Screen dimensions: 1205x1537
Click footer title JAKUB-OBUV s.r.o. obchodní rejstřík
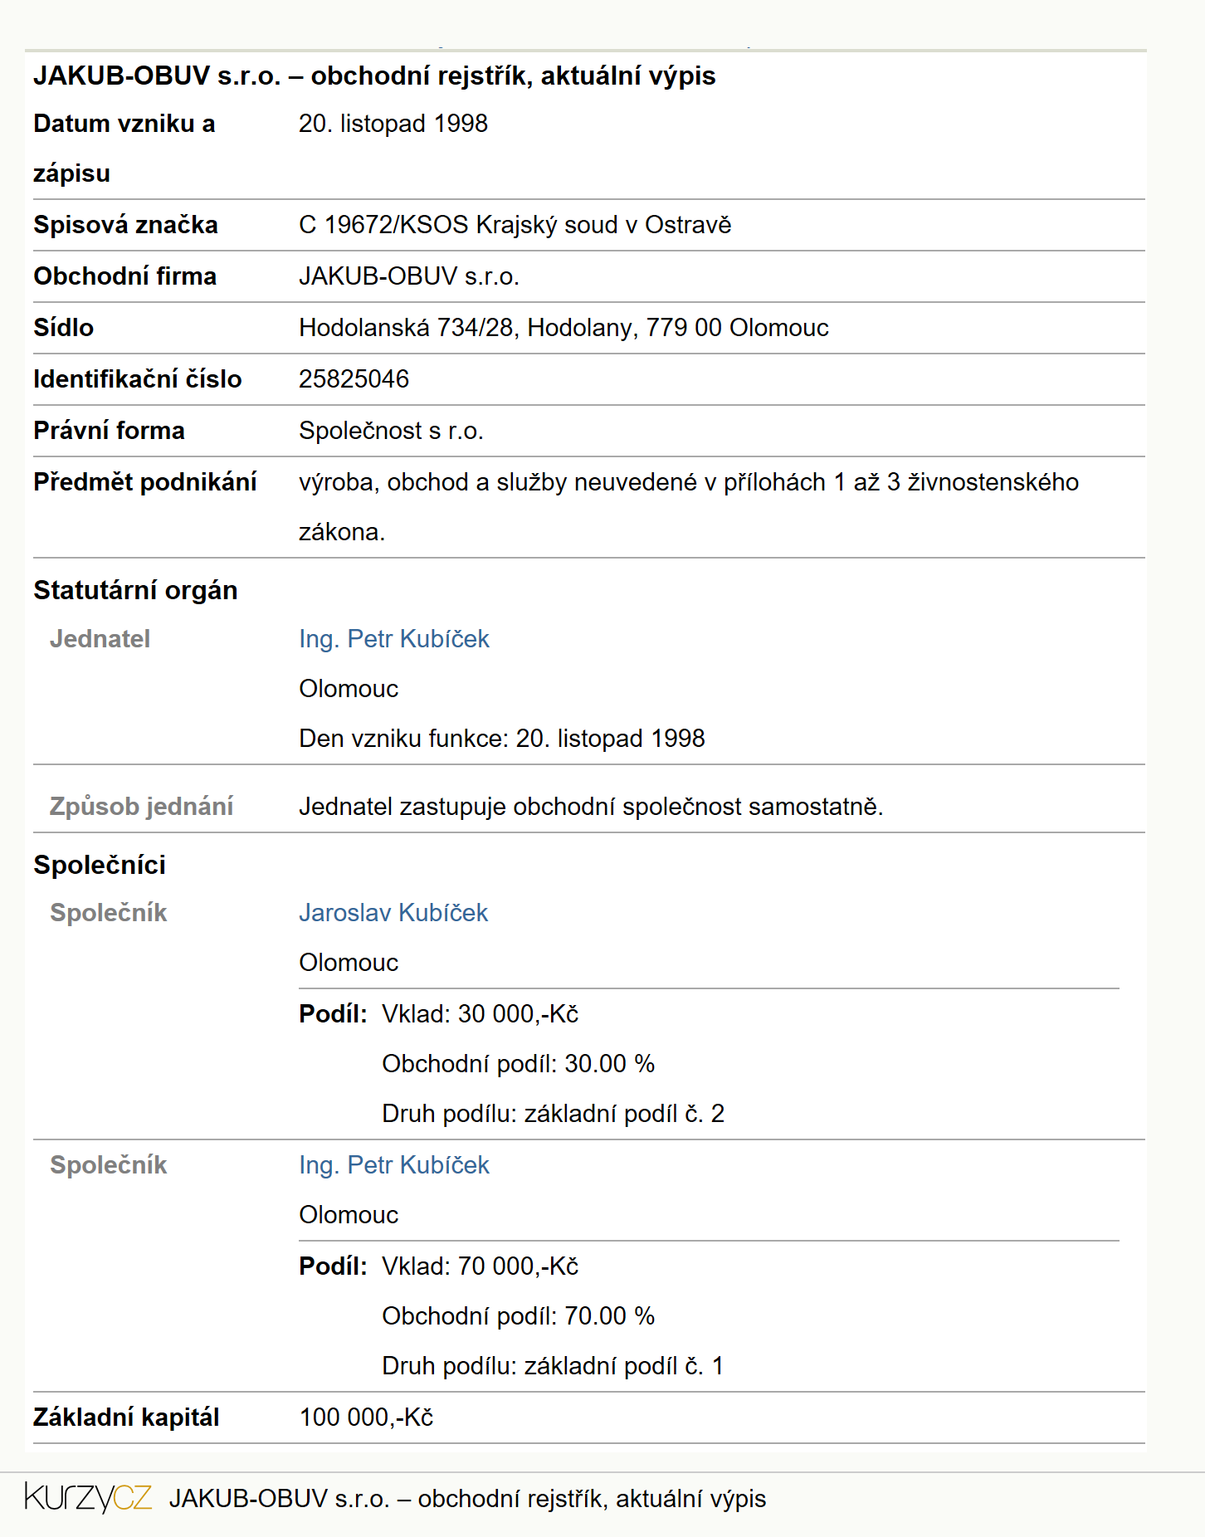(x=467, y=1499)
